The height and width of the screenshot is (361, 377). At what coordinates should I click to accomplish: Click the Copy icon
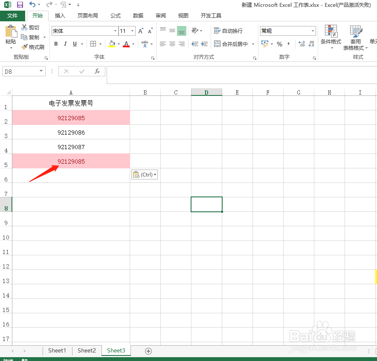pos(24,37)
